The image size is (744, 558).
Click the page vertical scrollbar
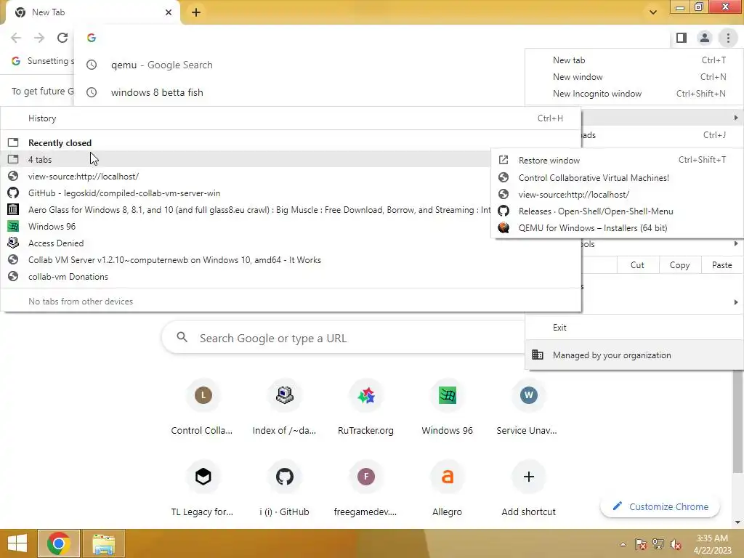(x=738, y=422)
